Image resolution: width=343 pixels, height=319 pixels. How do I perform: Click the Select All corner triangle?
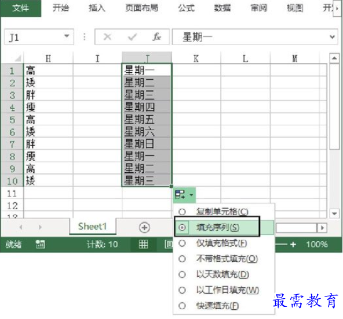tap(17, 58)
